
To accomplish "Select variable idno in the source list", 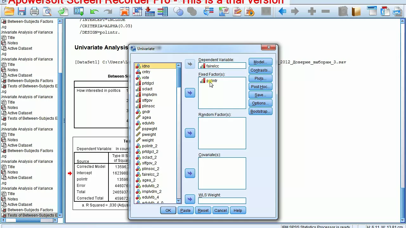I will (x=155, y=66).
